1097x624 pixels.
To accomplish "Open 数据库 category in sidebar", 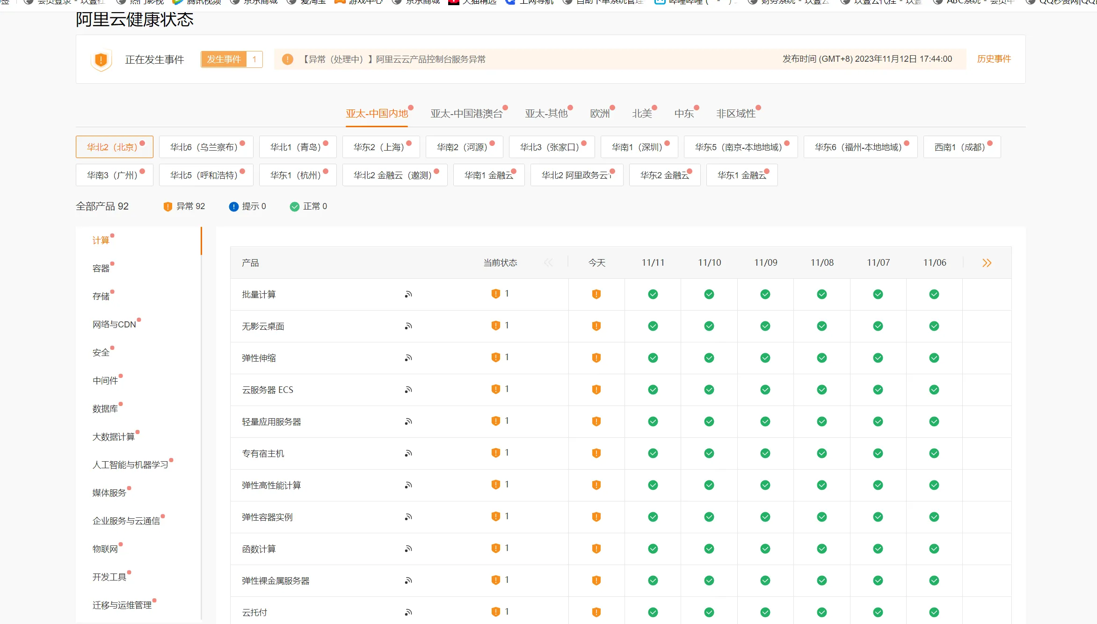I will click(105, 408).
